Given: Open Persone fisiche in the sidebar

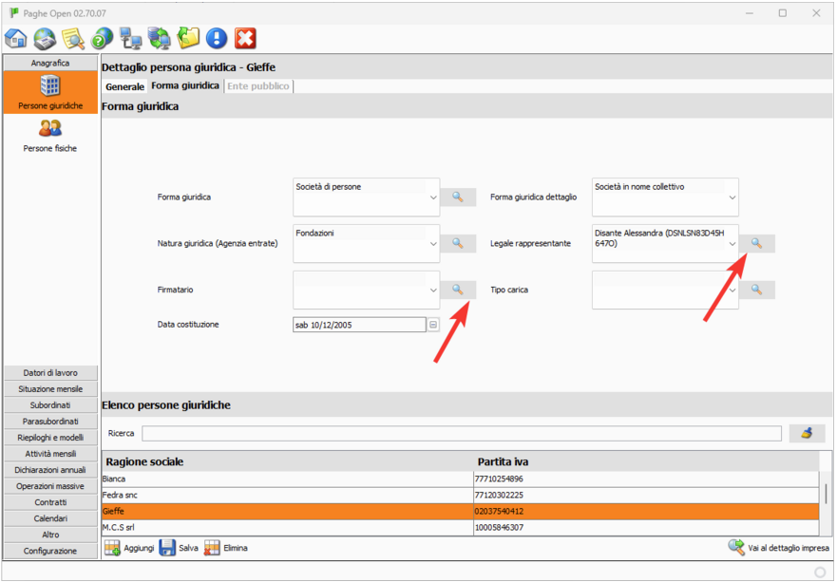Looking at the screenshot, I should pos(50,136).
